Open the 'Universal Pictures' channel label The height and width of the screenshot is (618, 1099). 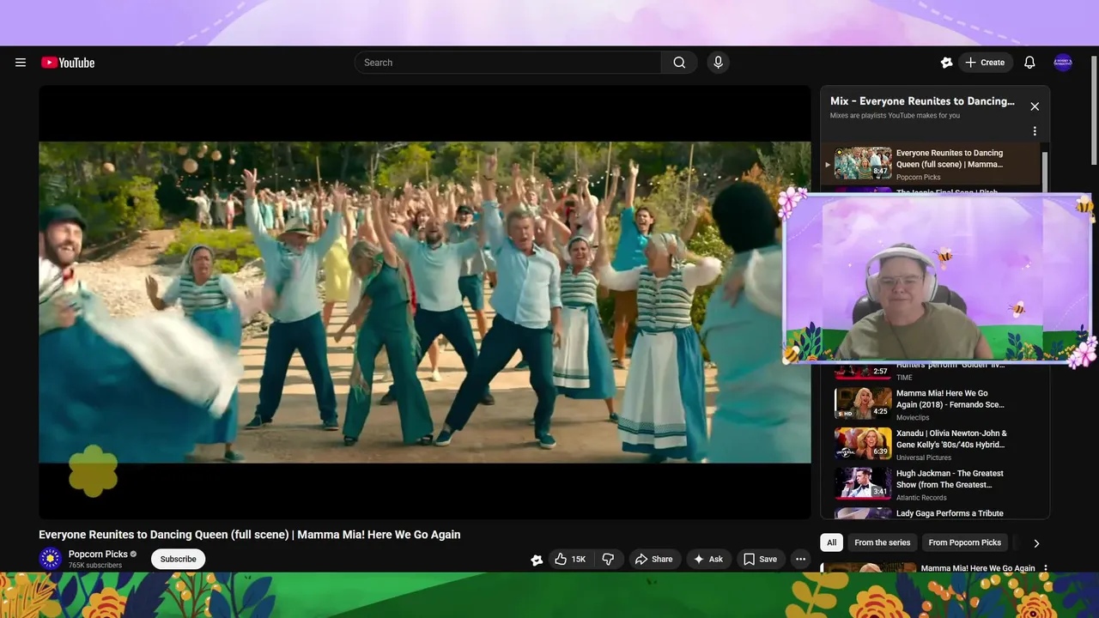(x=923, y=457)
